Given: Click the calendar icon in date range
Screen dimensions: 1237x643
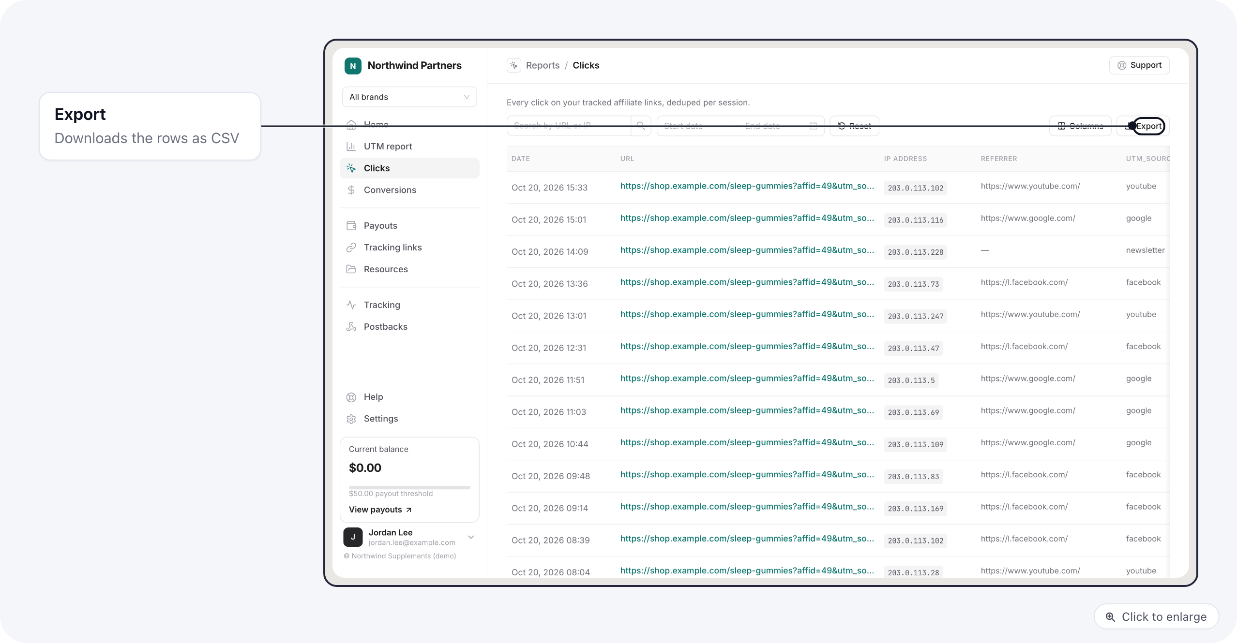Looking at the screenshot, I should 813,126.
